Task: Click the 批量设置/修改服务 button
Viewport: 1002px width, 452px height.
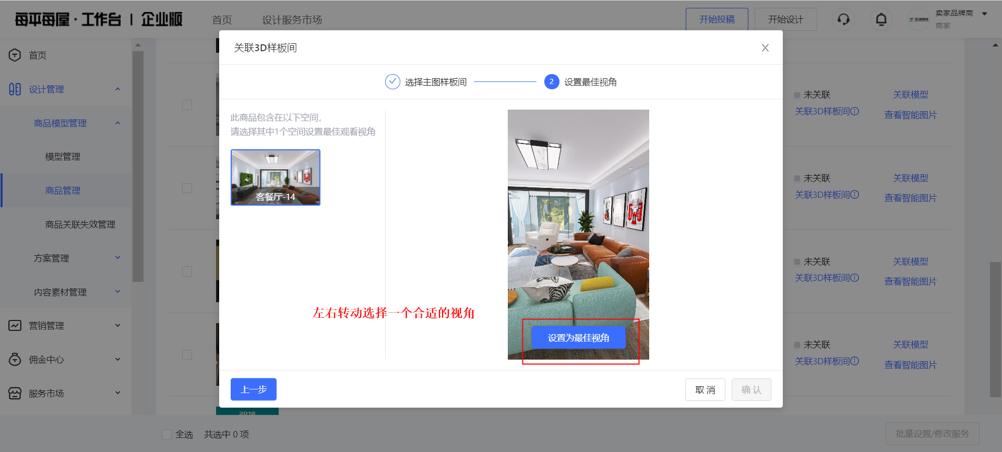Action: tap(932, 434)
